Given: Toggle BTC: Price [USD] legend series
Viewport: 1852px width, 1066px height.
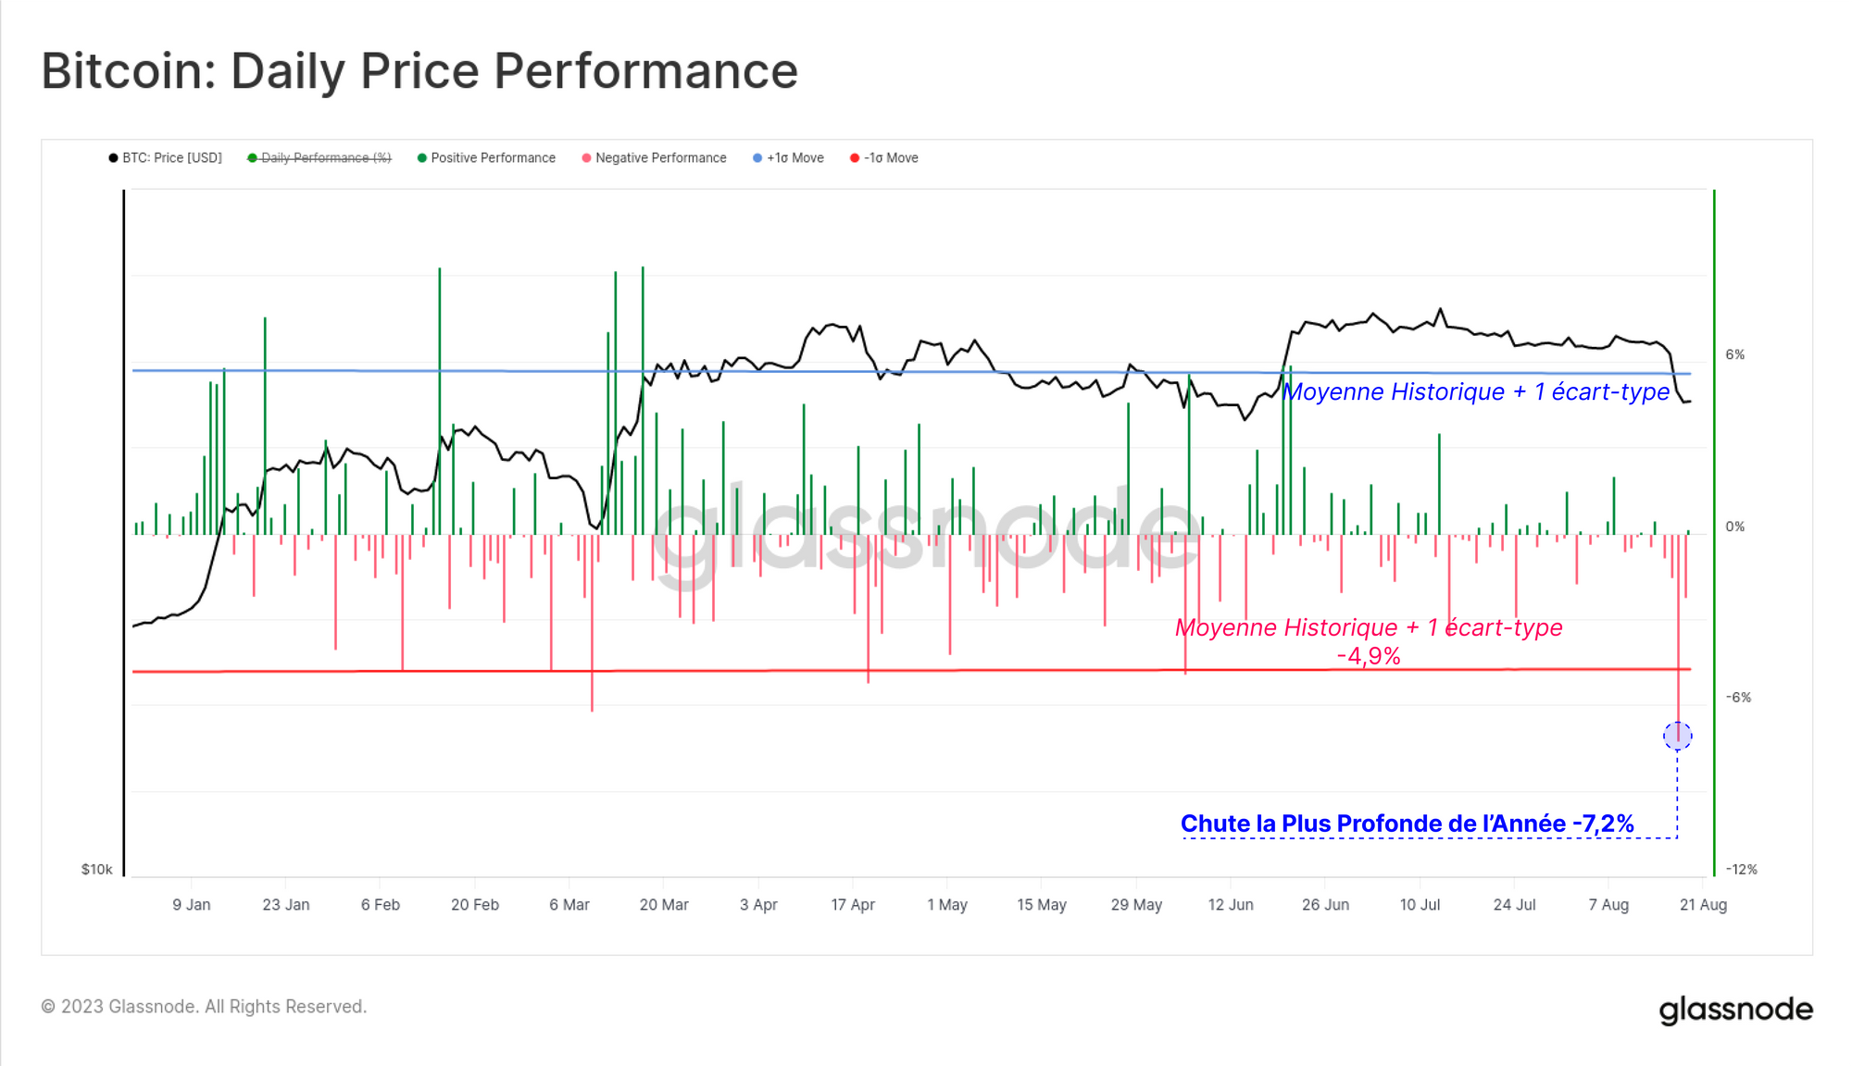Looking at the screenshot, I should point(171,158).
